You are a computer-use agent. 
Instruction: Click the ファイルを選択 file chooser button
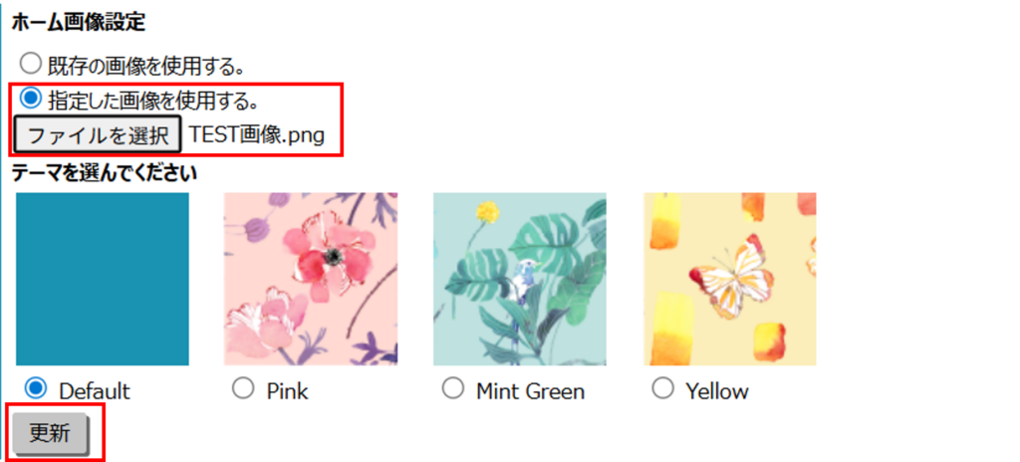pos(97,135)
